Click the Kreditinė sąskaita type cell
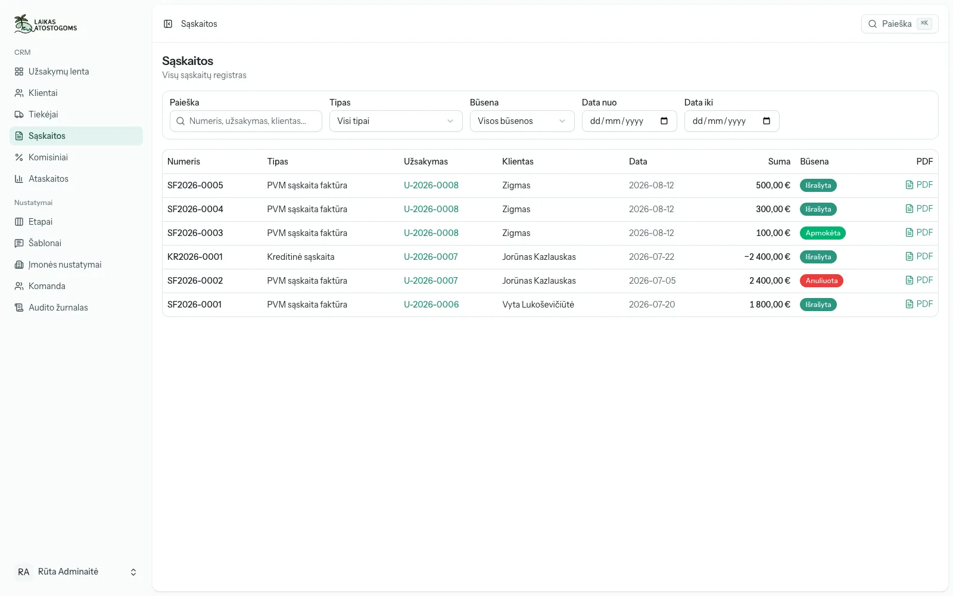 click(301, 257)
